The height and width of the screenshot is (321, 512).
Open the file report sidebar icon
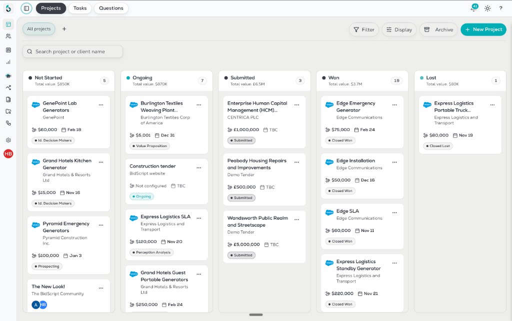click(8, 99)
